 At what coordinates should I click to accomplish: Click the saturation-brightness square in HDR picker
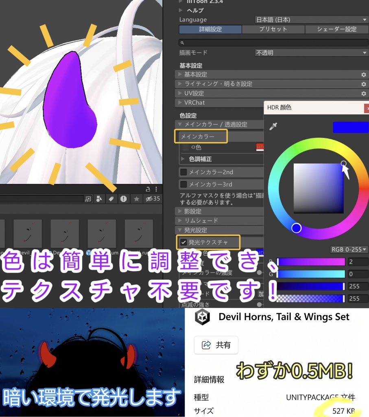click(x=319, y=188)
